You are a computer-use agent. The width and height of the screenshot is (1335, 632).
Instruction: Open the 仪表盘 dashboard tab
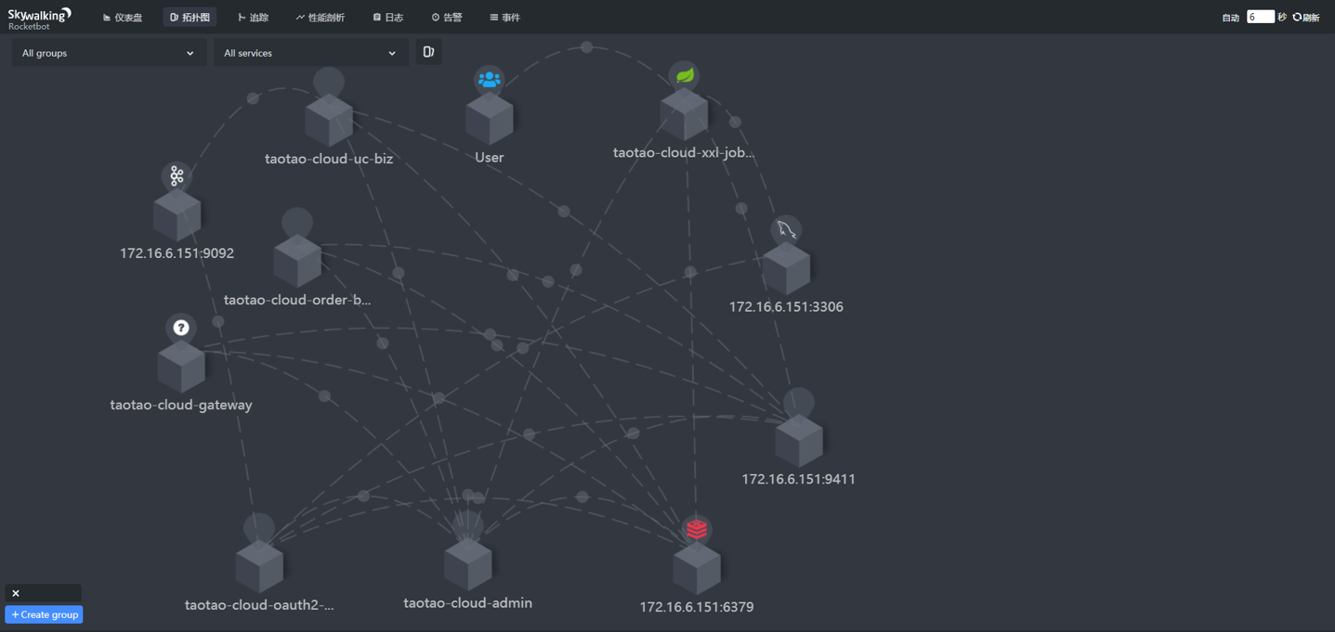pyautogui.click(x=123, y=18)
